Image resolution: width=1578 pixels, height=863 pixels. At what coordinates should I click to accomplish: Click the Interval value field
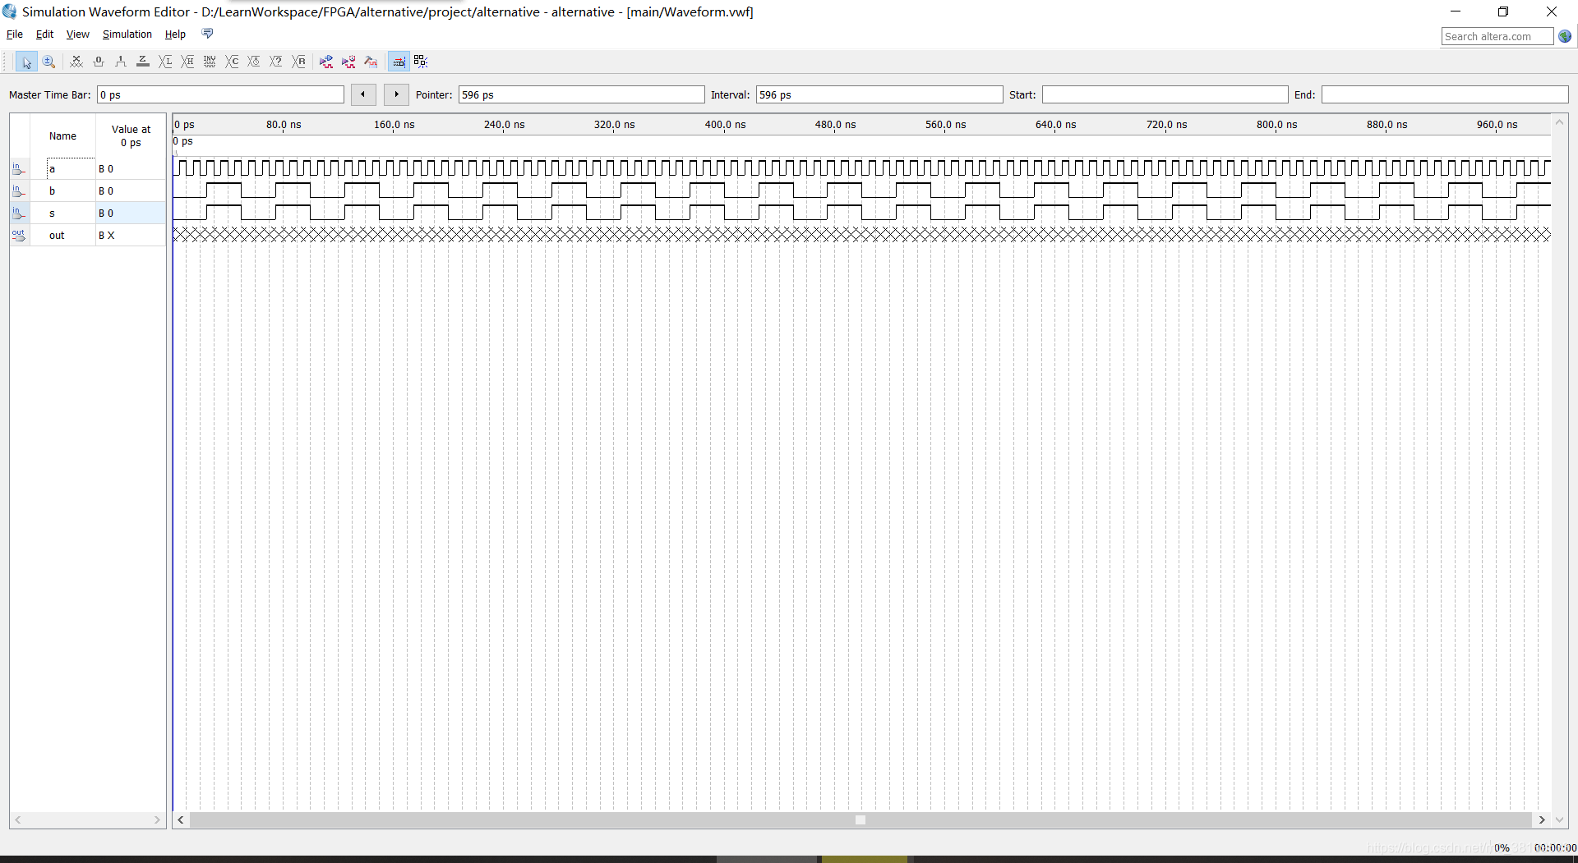(879, 95)
